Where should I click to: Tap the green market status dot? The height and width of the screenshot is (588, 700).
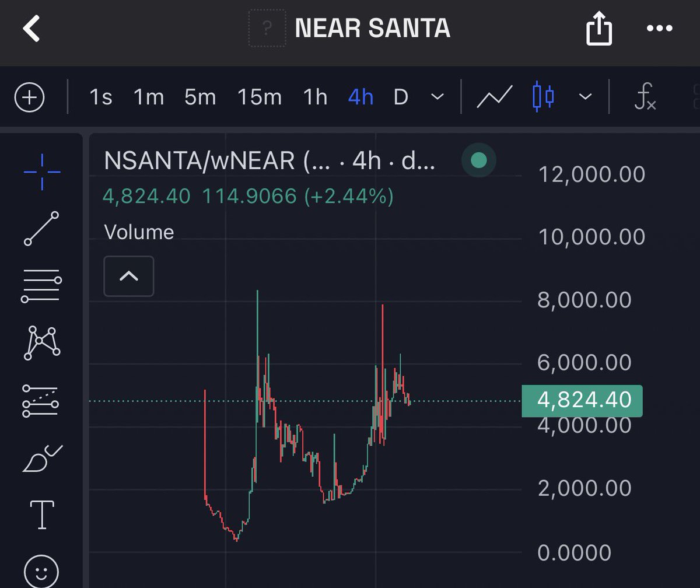tap(478, 160)
